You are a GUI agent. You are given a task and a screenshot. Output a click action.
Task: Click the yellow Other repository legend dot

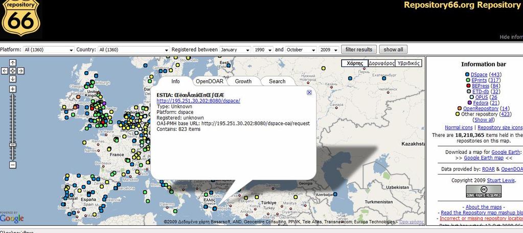coord(458,114)
